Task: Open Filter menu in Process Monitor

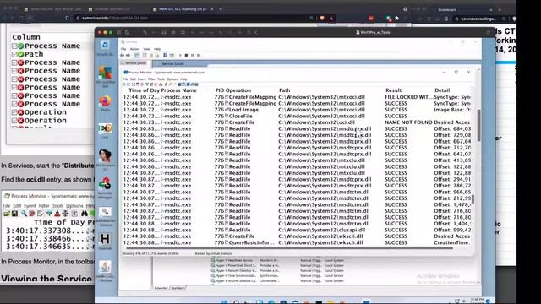Action: tap(151, 79)
